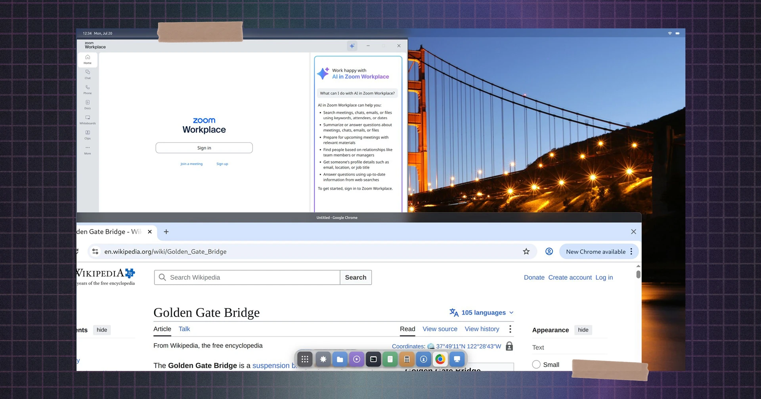Close the Golden Gate Bridge Chrome tab
Screen dimensions: 761x399
pyautogui.click(x=150, y=232)
